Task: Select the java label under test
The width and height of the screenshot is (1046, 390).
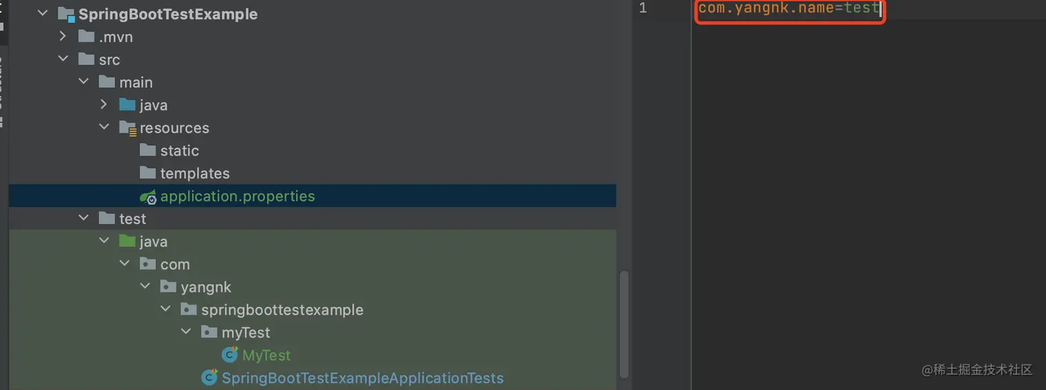Action: pos(154,242)
